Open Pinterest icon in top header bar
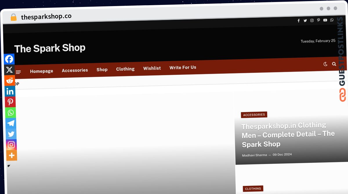This screenshot has height=194, width=348. [x=318, y=20]
